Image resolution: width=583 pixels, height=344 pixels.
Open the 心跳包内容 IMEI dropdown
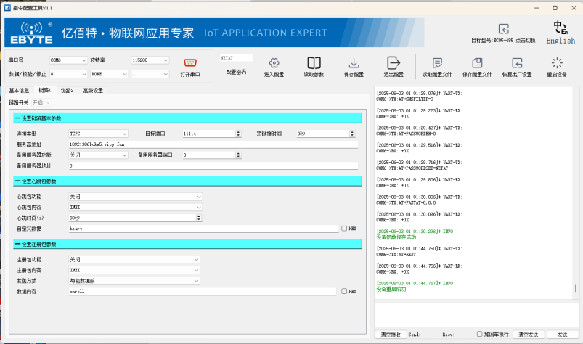point(135,208)
